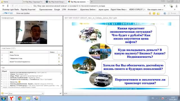This screenshot has height=101, width=180.
Task: Open the Google bookmark
Action: 57,10
